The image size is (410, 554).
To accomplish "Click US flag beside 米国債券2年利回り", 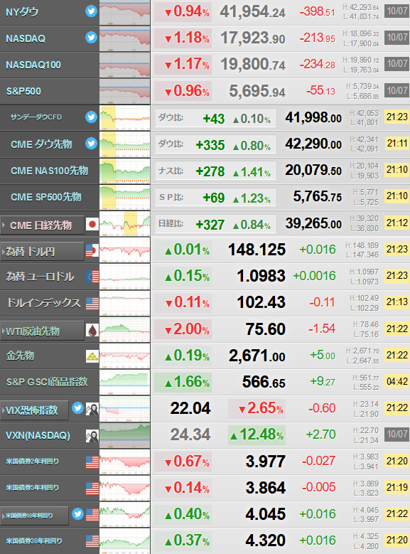I will [92, 462].
